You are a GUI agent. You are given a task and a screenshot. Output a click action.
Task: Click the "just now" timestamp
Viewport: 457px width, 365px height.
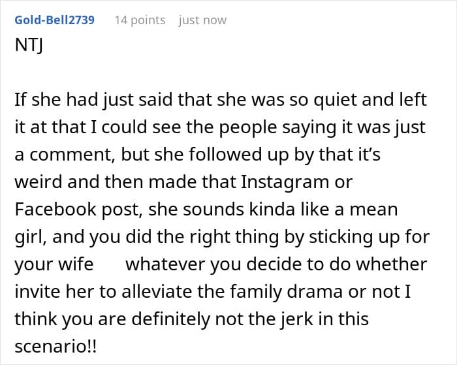pyautogui.click(x=202, y=20)
